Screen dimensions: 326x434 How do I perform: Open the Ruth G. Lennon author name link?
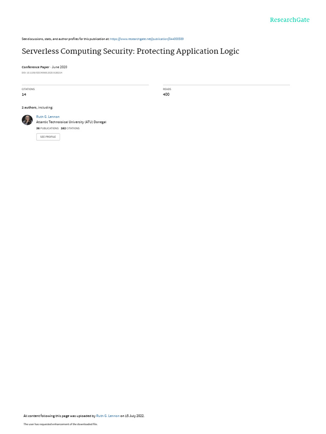48,117
